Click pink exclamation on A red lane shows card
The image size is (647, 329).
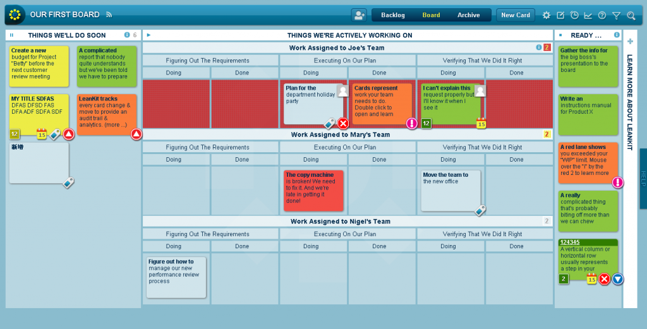617,182
